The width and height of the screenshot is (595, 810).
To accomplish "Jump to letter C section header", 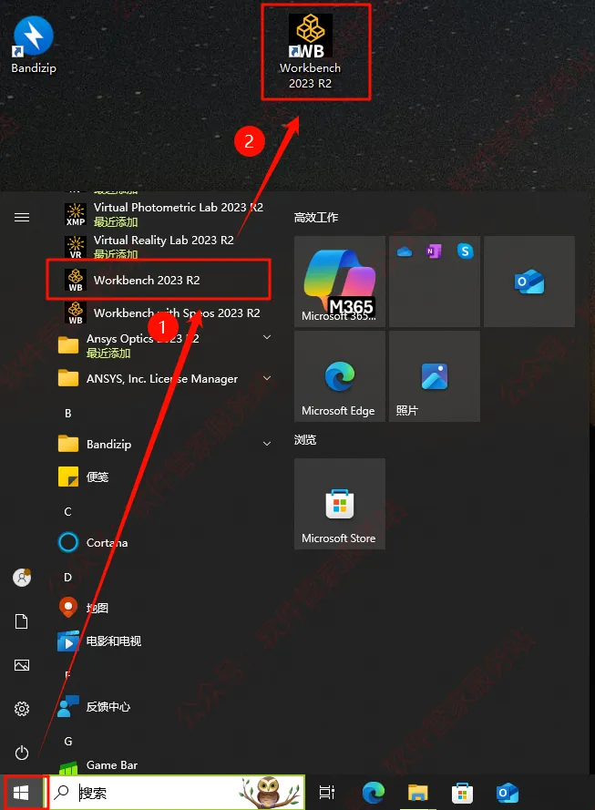I will tap(67, 511).
